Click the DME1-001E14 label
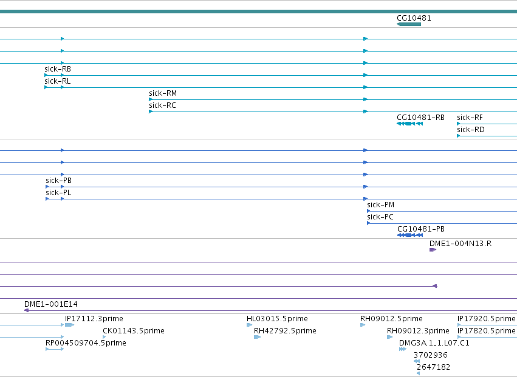 51,304
